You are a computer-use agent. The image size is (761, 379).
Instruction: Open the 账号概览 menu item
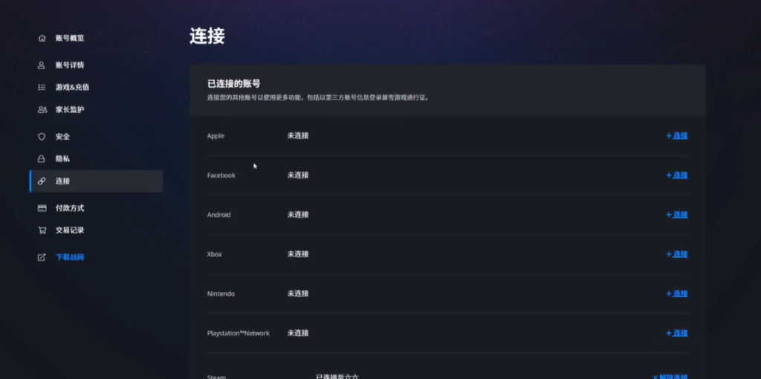[x=70, y=38]
